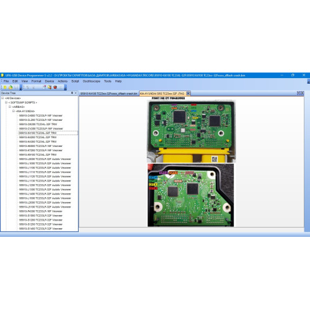This screenshot has width=310, height=310.
Task: Open the document tab list dropdown arrow
Action: tap(298, 93)
